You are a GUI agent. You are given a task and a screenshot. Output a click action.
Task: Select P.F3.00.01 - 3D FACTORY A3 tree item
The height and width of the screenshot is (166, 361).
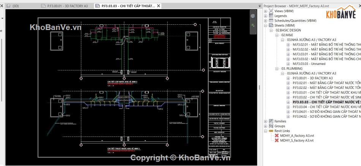313,78
